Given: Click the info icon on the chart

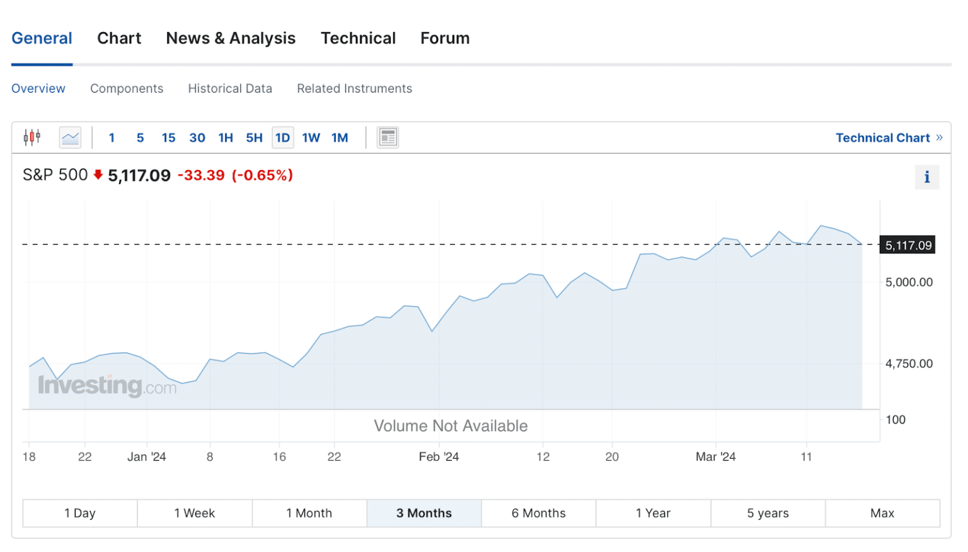Looking at the screenshot, I should click(x=926, y=177).
